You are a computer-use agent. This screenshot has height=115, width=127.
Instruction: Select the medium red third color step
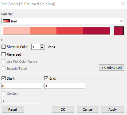pyautogui.click(x=70, y=31)
